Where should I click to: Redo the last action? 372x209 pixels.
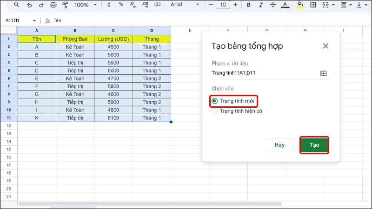point(41,5)
